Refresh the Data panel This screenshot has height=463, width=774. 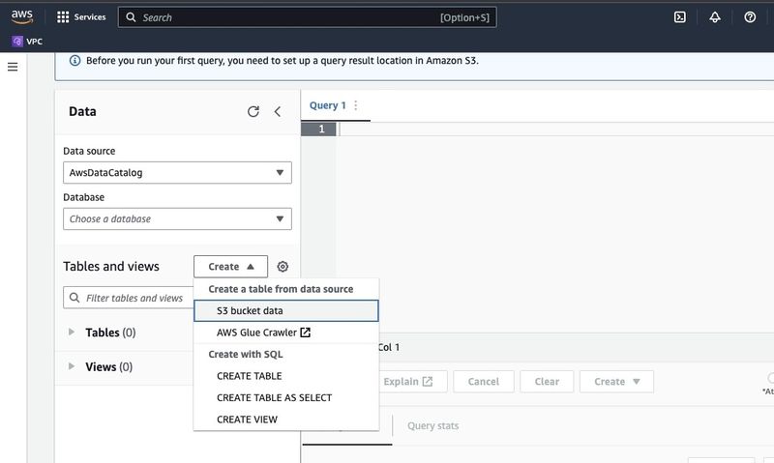[x=253, y=112]
